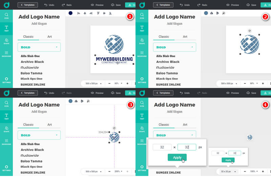Image resolution: width=271 pixels, height=177 pixels.
Task: Click align left icon in panel 1 toolbar
Action: click(79, 13)
